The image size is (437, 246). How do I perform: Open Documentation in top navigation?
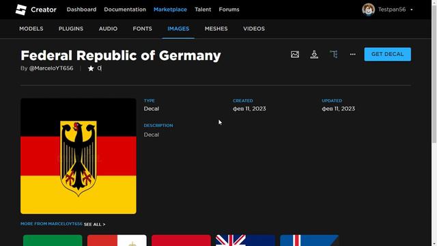[x=125, y=10]
